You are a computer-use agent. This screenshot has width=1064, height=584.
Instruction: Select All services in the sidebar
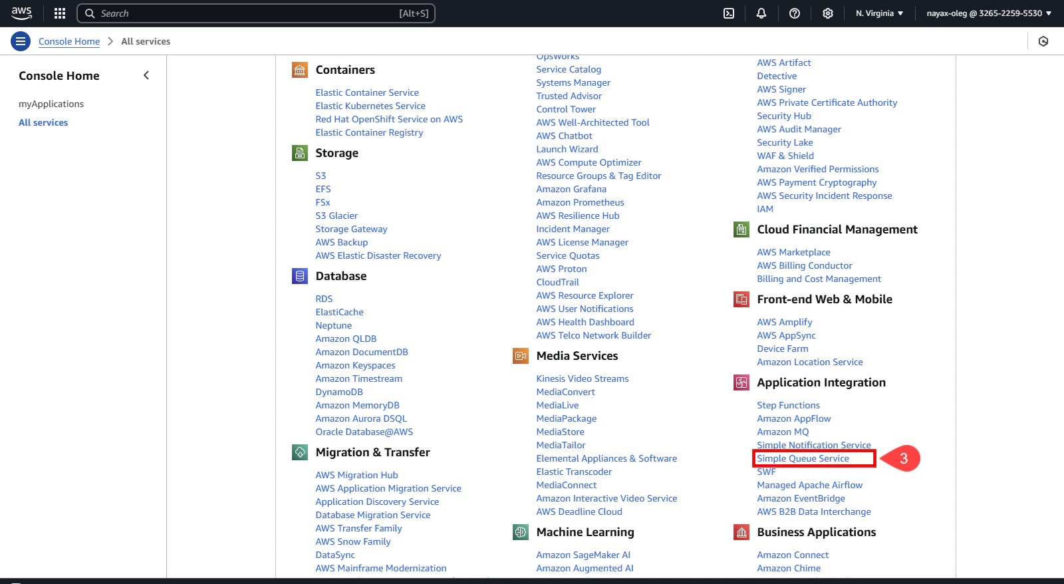coord(43,122)
